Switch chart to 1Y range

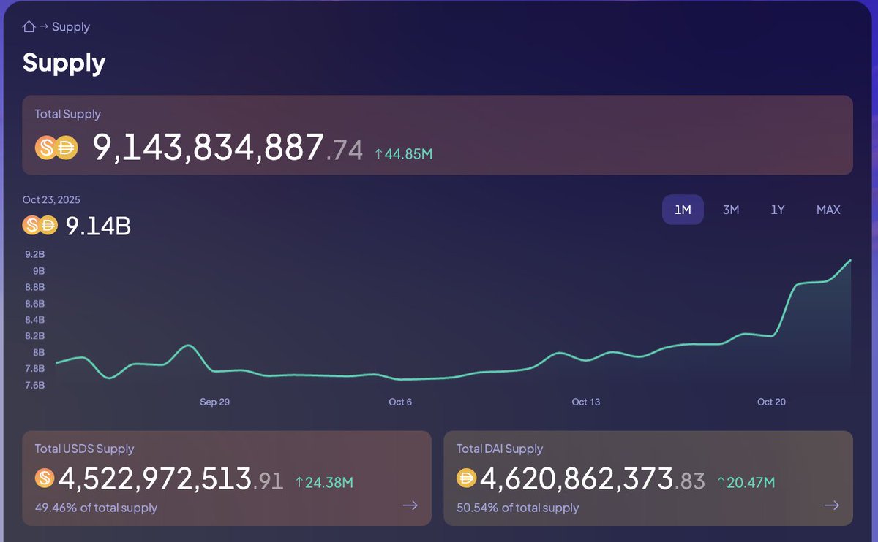click(x=778, y=210)
